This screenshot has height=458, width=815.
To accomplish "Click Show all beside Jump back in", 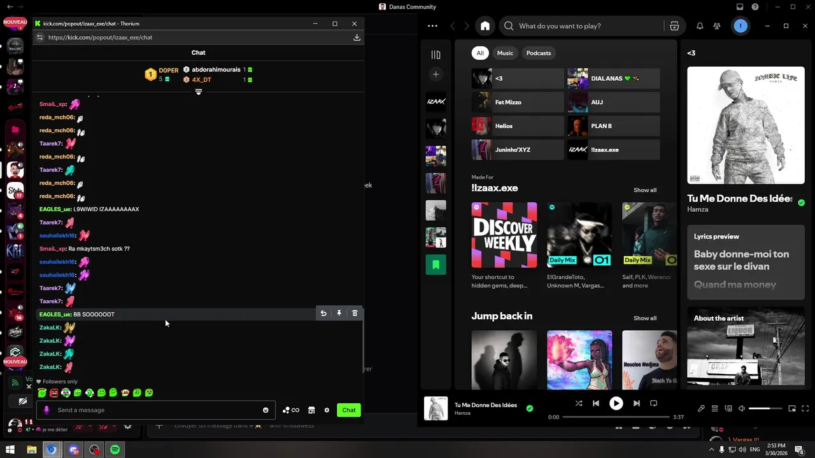I will (645, 318).
